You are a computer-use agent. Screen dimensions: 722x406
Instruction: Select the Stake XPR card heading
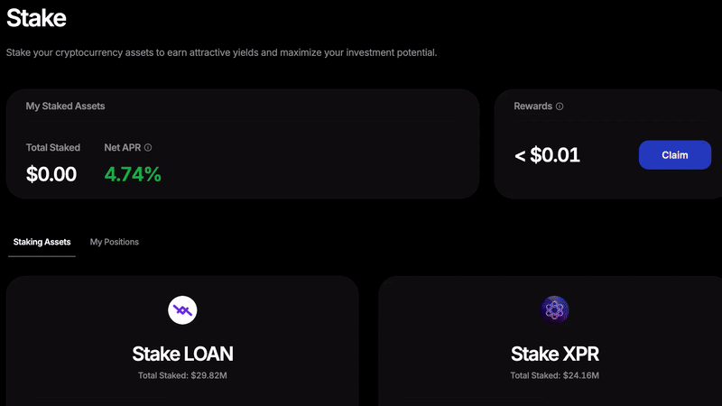pos(555,353)
